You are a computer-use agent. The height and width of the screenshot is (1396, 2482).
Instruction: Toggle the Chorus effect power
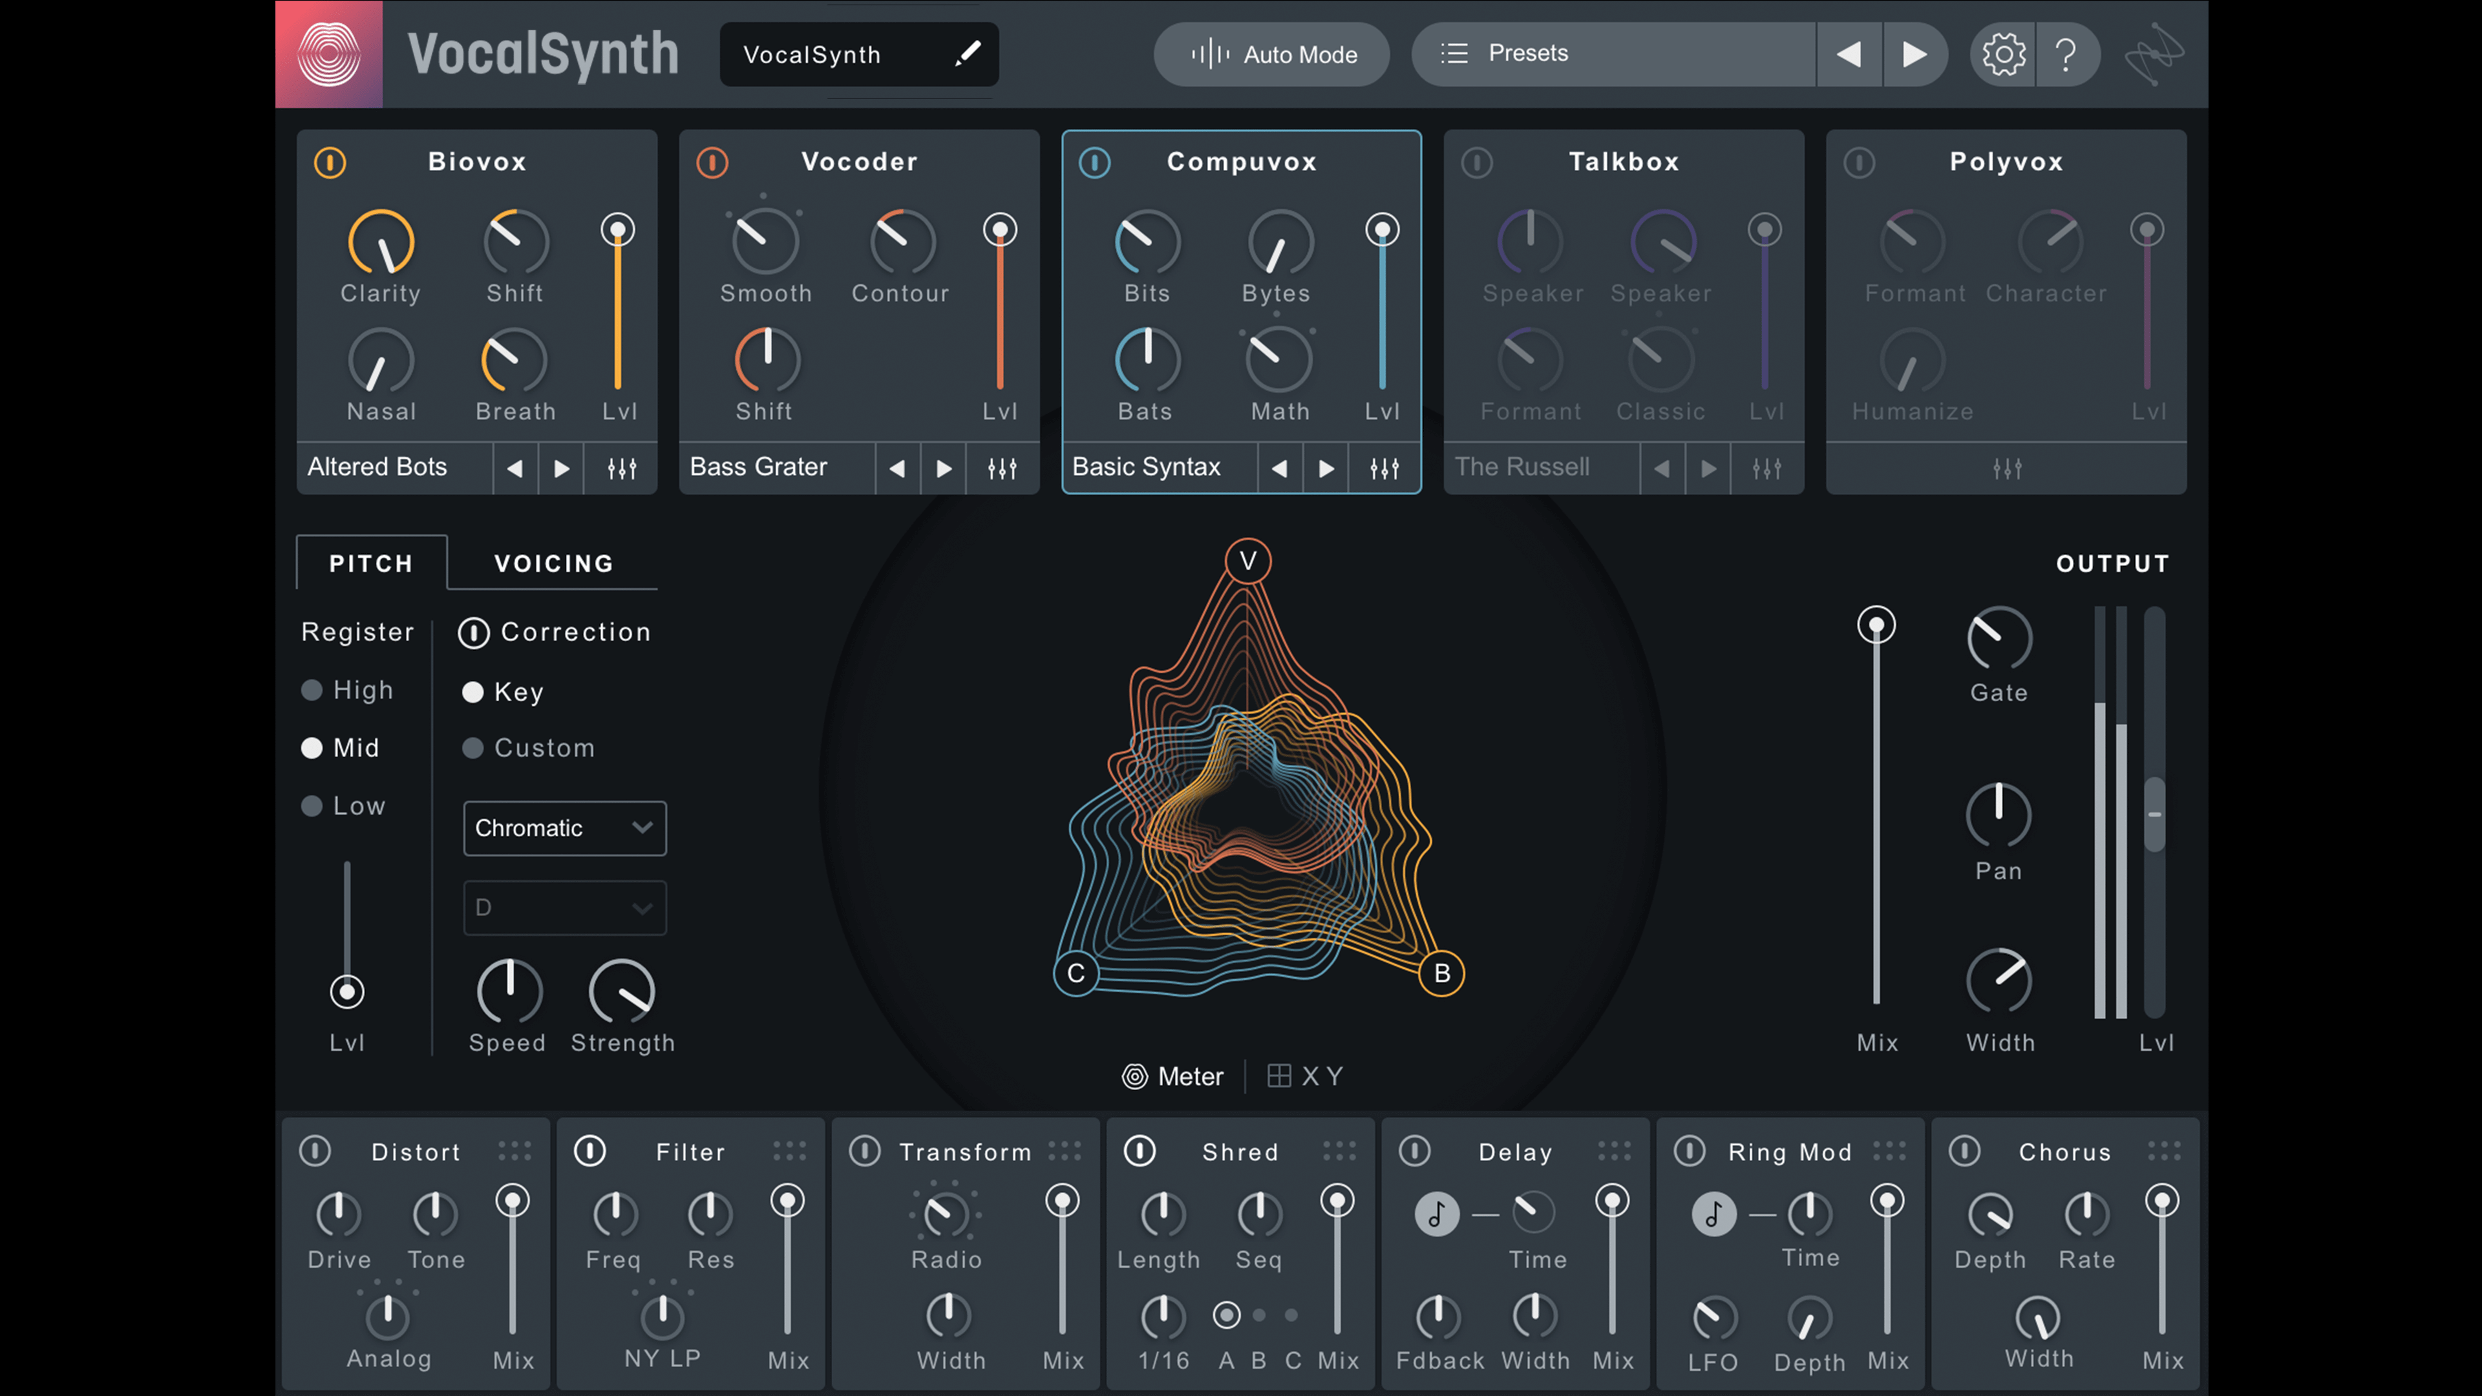point(1965,1151)
